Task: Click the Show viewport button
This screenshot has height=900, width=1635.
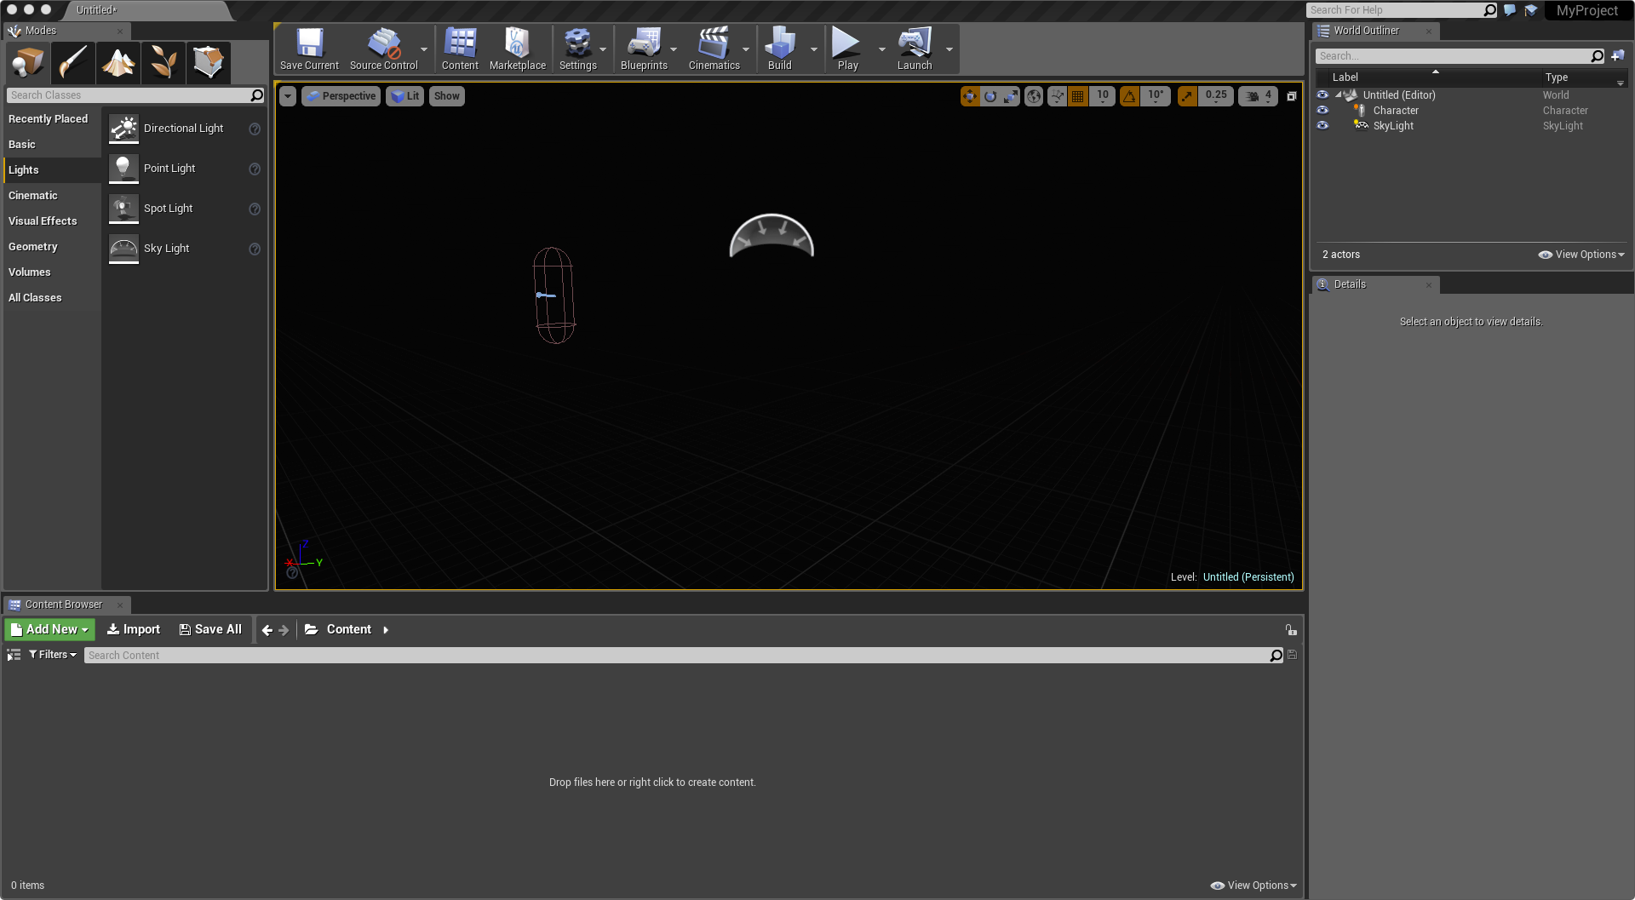Action: pyautogui.click(x=447, y=96)
